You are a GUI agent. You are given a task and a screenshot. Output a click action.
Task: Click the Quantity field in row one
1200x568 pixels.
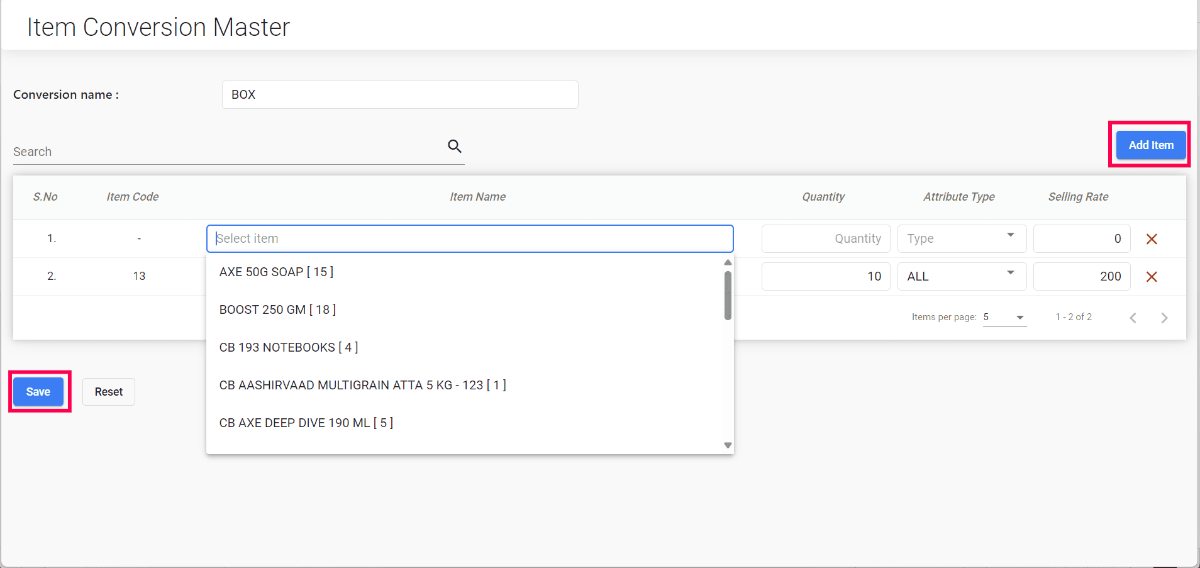pos(825,238)
